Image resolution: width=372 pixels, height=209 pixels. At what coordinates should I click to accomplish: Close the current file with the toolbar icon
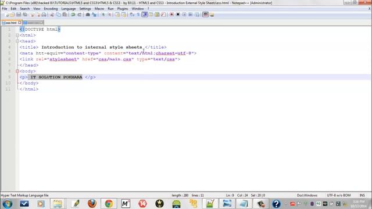pyautogui.click(x=33, y=15)
